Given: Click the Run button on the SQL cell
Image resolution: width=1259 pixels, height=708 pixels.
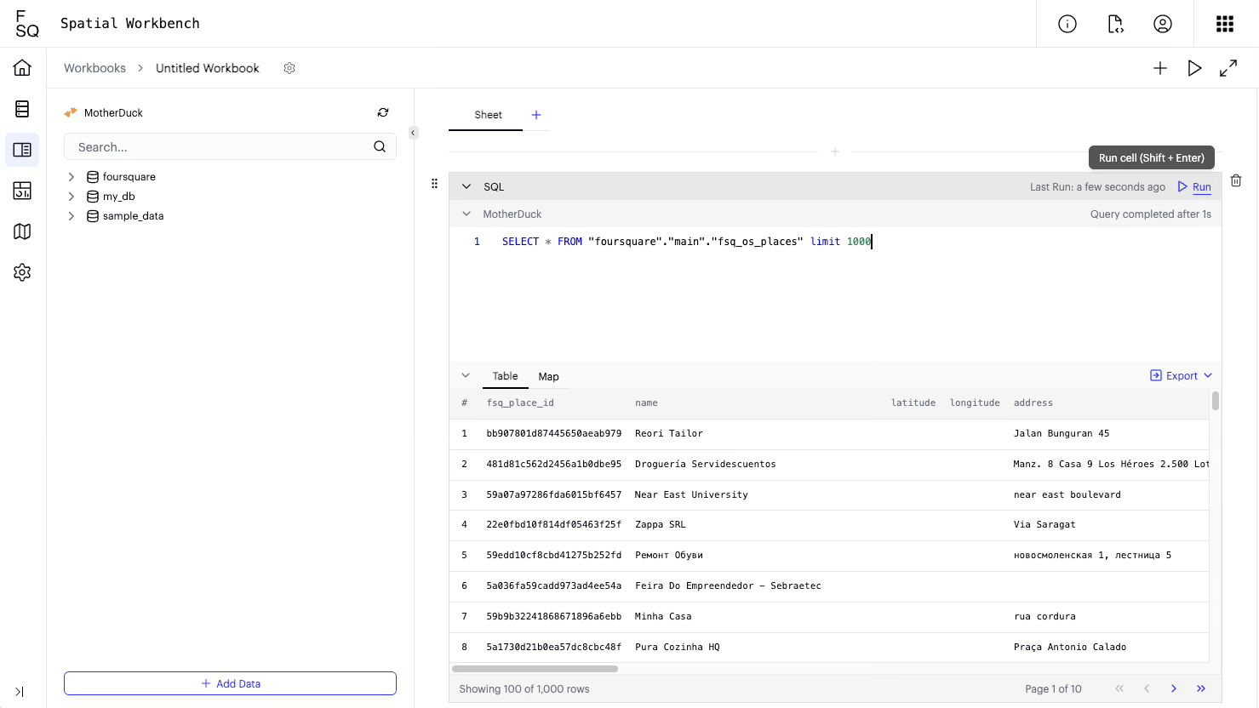Looking at the screenshot, I should [x=1194, y=186].
